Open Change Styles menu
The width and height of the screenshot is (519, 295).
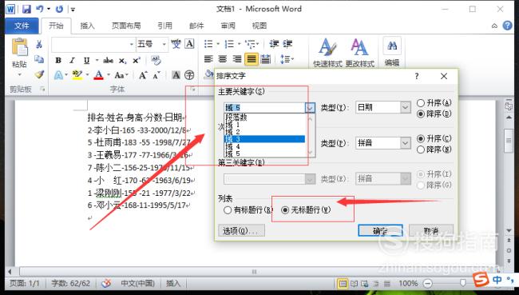pyautogui.click(x=360, y=52)
